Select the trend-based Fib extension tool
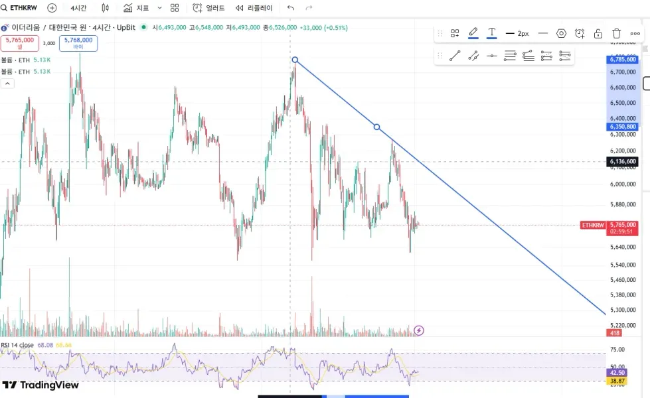 (528, 56)
